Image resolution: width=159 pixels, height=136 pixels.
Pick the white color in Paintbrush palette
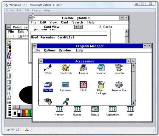pos(19,111)
